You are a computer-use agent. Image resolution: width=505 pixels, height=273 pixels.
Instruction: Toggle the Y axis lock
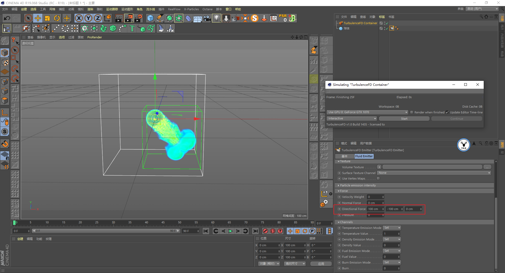point(88,18)
